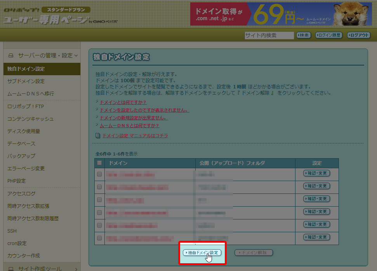Toggle the select-all checkbox in table header
The height and width of the screenshot is (271, 377).
pos(99,163)
